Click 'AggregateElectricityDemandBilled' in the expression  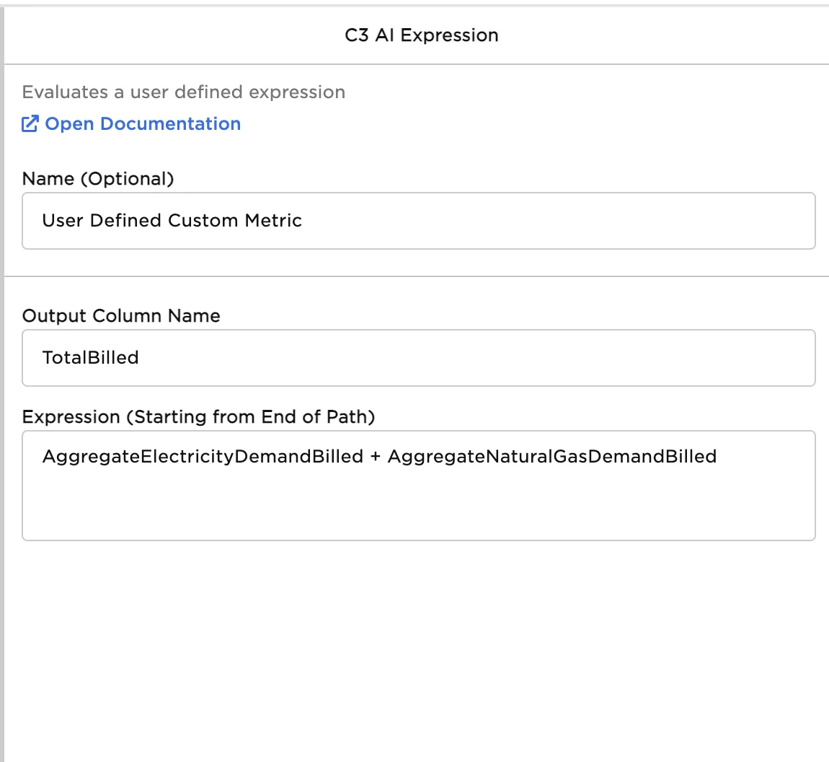coord(203,457)
